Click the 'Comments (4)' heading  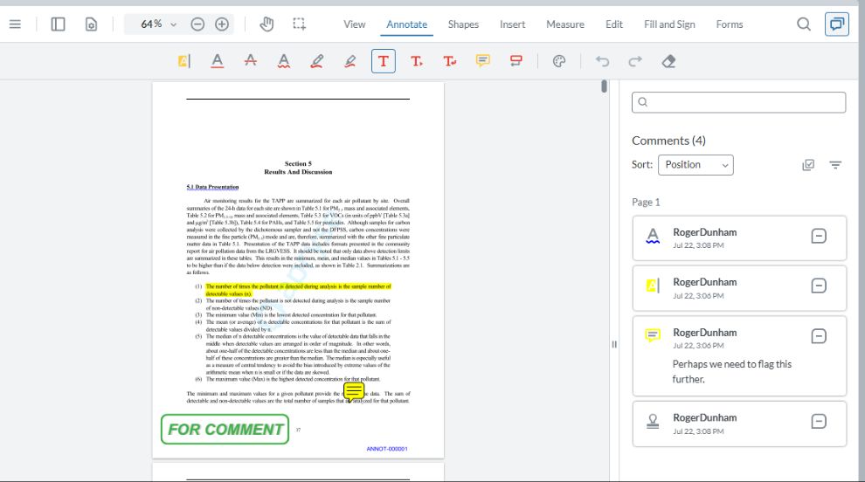pos(668,141)
